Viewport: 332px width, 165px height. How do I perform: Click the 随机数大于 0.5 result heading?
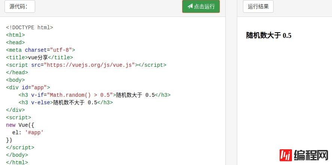coord(268,36)
